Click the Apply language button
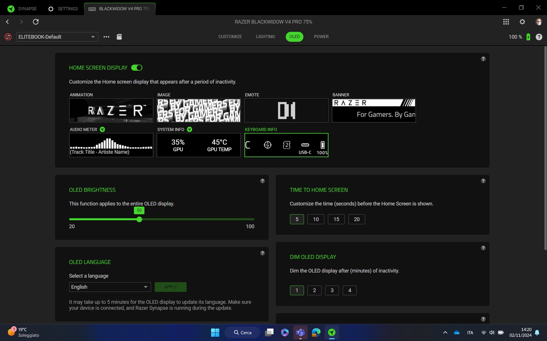The image size is (547, 341). tap(171, 287)
